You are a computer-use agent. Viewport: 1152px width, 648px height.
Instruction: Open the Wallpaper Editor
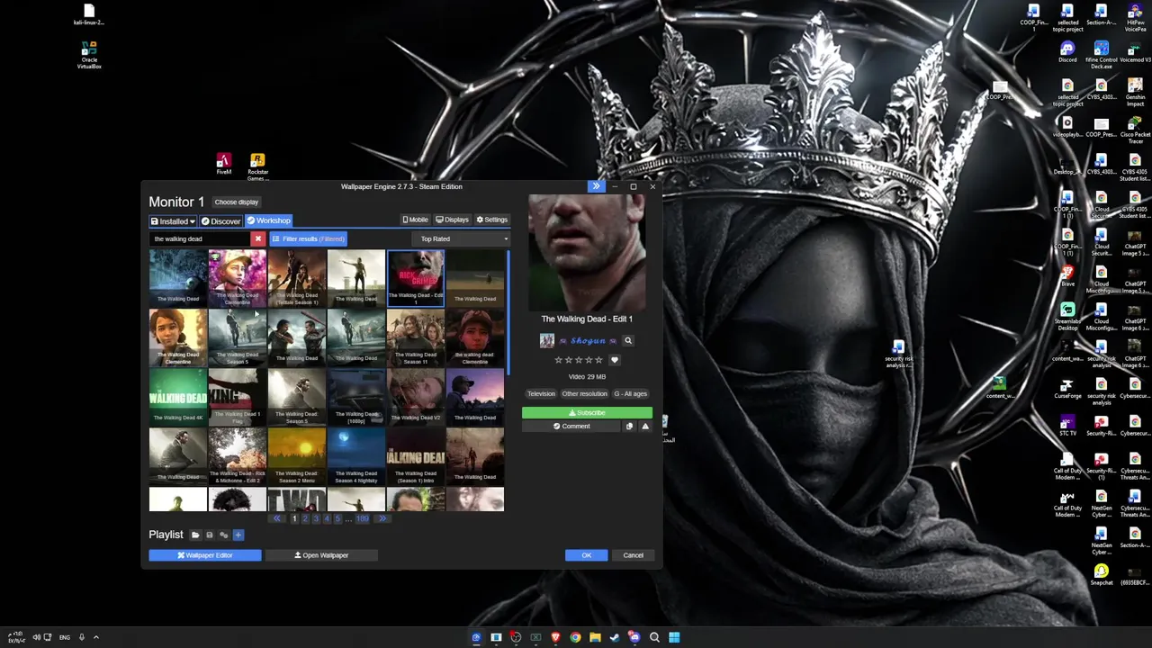tap(205, 555)
